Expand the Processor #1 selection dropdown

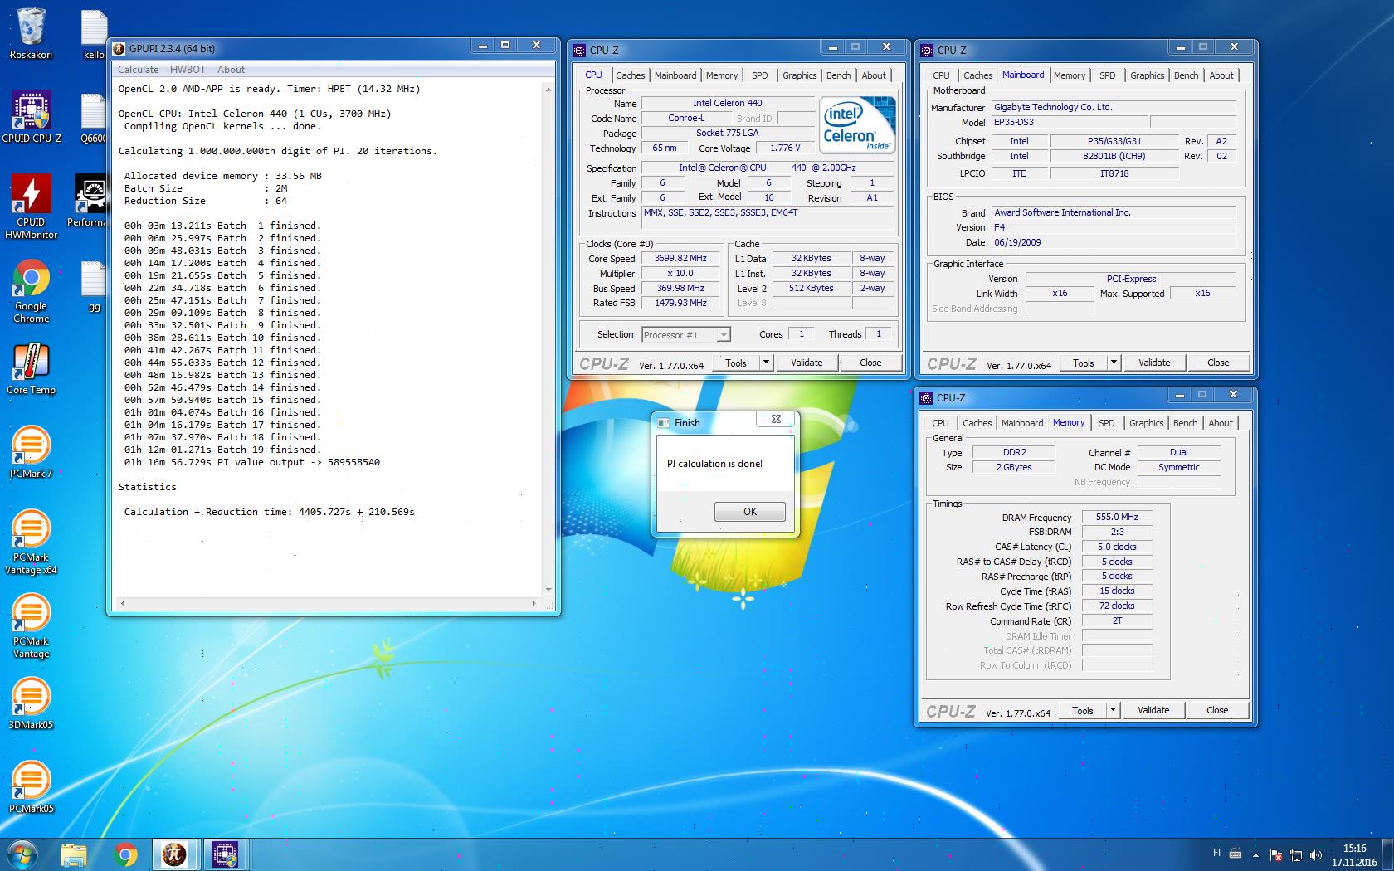pos(724,334)
